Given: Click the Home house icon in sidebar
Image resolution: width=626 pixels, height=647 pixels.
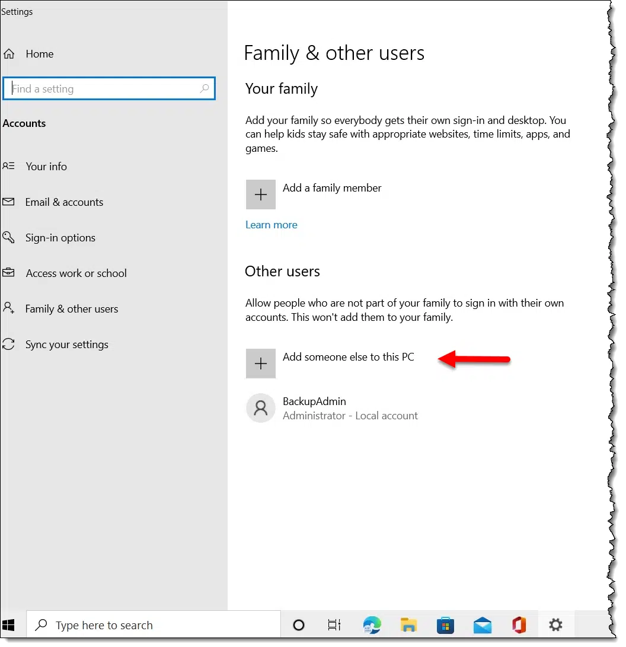Looking at the screenshot, I should pos(9,54).
